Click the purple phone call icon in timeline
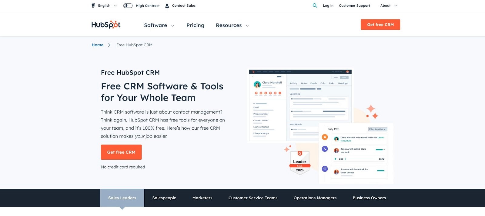 [325, 149]
